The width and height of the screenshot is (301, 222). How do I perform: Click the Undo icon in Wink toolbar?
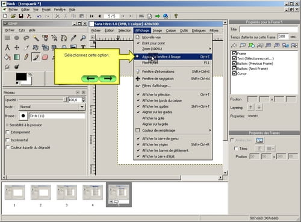click(x=39, y=16)
